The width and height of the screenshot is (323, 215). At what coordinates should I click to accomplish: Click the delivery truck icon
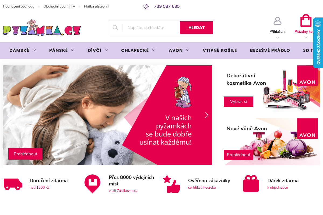(13, 184)
